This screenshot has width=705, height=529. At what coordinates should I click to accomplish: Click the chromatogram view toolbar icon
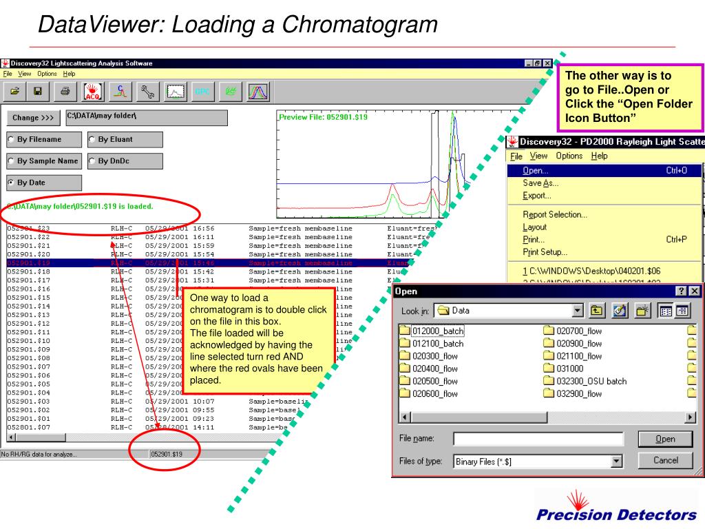click(176, 92)
